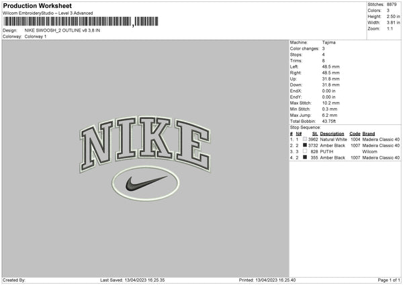Viewport: 403px width, 285px height.
Task: Click the N# column header
Action: coord(299,134)
